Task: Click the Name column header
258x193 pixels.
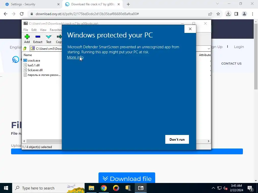Action: [x=28, y=55]
